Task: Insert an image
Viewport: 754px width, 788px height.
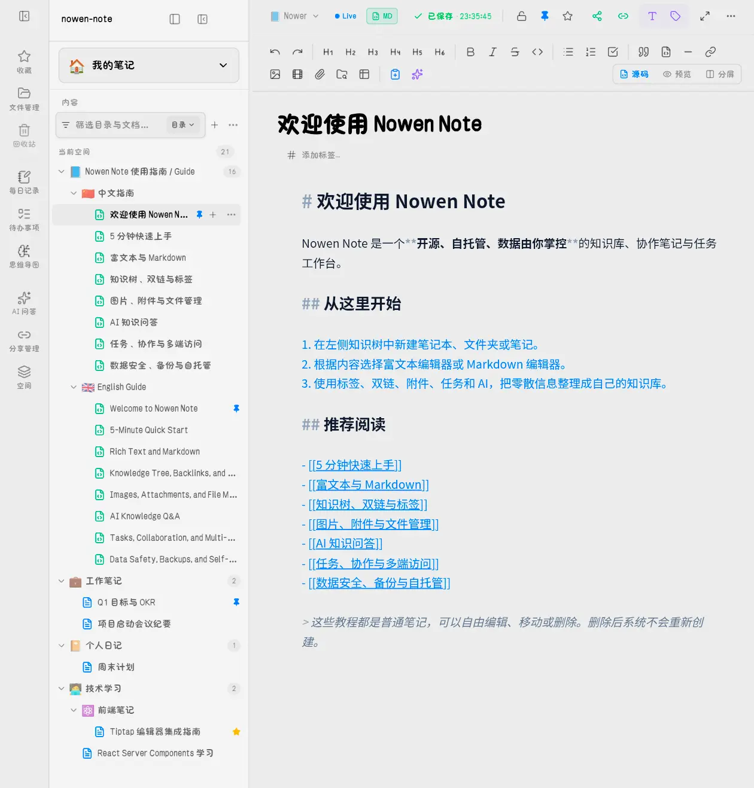Action: (275, 74)
